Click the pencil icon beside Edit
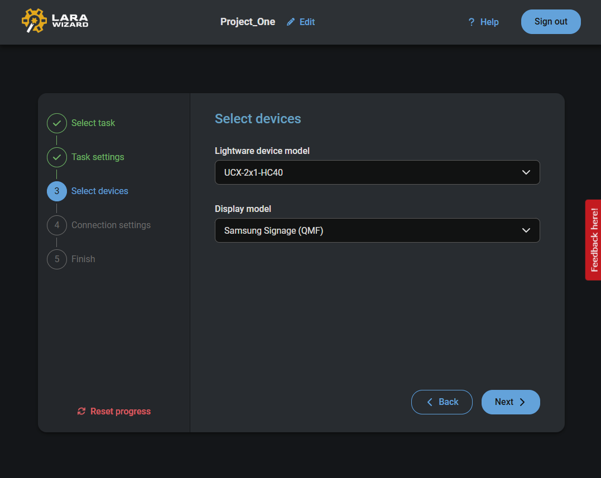The image size is (601, 478). point(291,22)
